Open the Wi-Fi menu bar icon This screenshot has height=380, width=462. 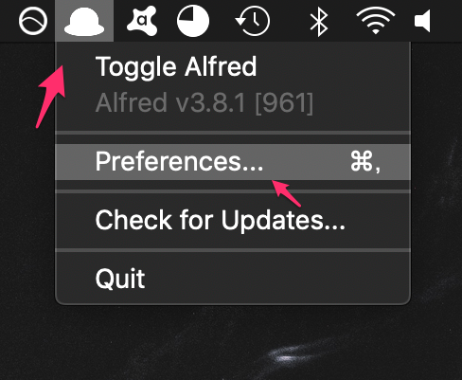click(376, 21)
